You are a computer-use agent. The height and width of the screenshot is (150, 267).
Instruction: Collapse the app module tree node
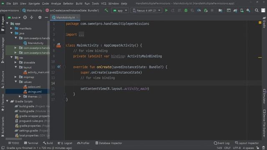coord(8,23)
